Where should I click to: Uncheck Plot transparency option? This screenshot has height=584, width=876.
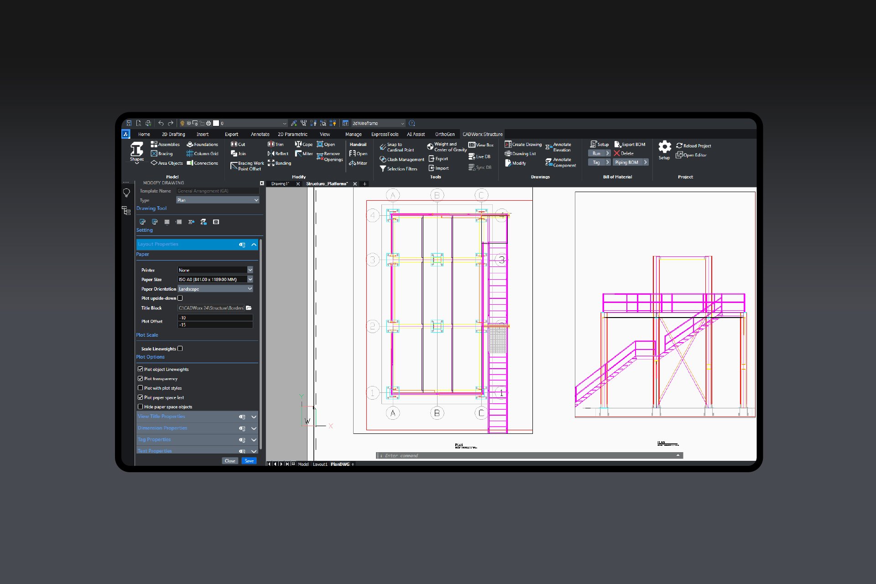pyautogui.click(x=141, y=378)
